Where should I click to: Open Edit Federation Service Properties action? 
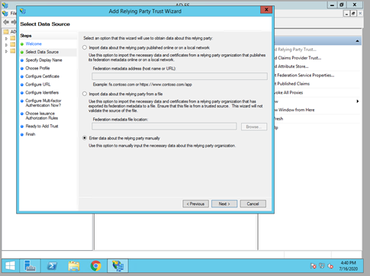pos(304,75)
